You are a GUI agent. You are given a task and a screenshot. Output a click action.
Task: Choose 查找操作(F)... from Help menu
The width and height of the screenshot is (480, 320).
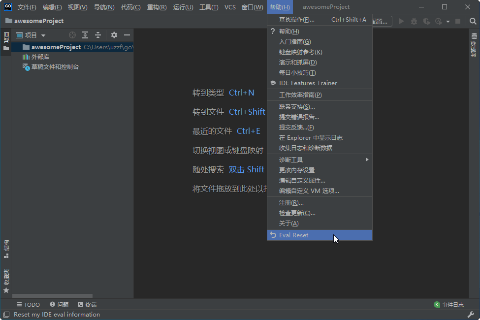320,20
